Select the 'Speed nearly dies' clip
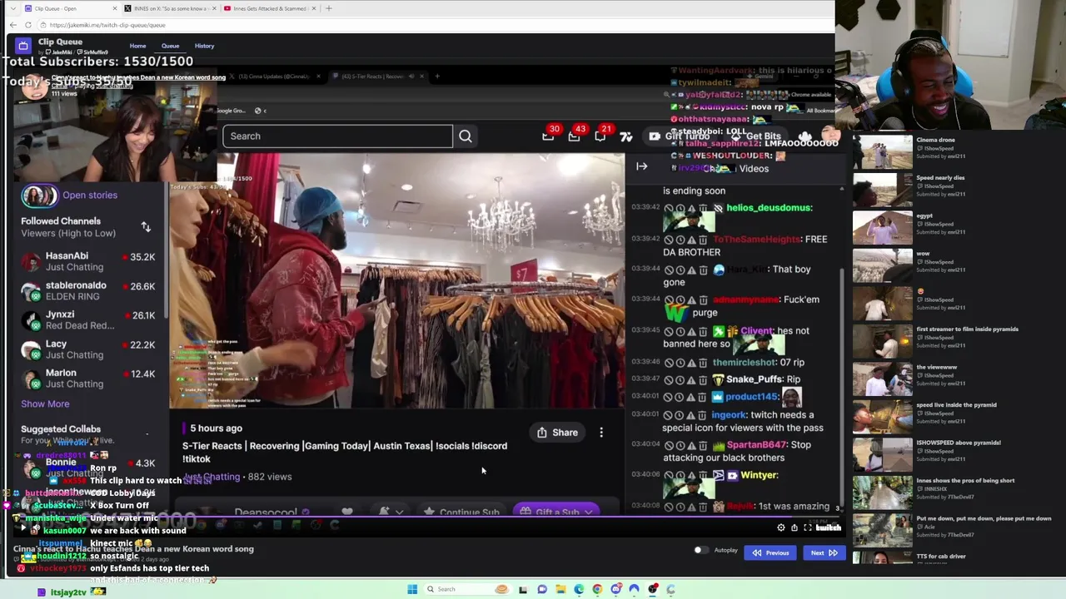 coord(882,189)
